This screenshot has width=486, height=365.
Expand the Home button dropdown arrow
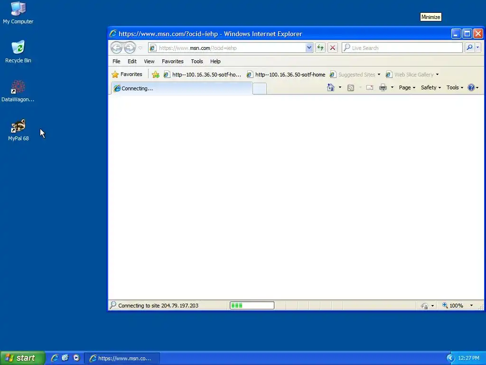340,87
